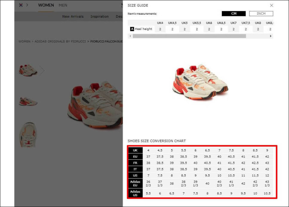Image resolution: width=289 pixels, height=207 pixels.
Task: Click the country flag icon
Action: 21,5
